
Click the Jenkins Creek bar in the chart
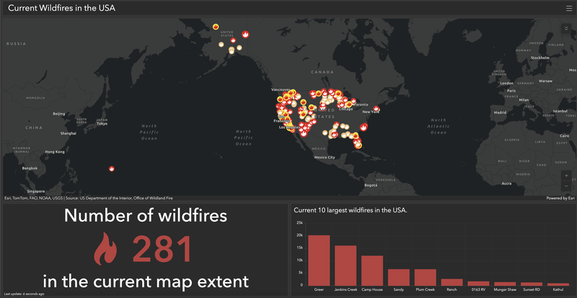coord(345,266)
